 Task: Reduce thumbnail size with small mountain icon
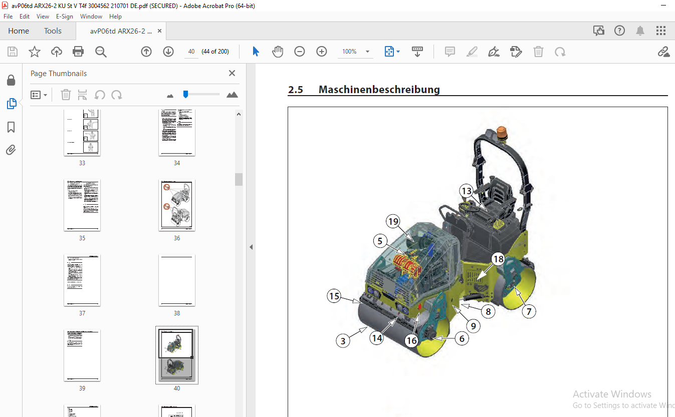pos(170,95)
